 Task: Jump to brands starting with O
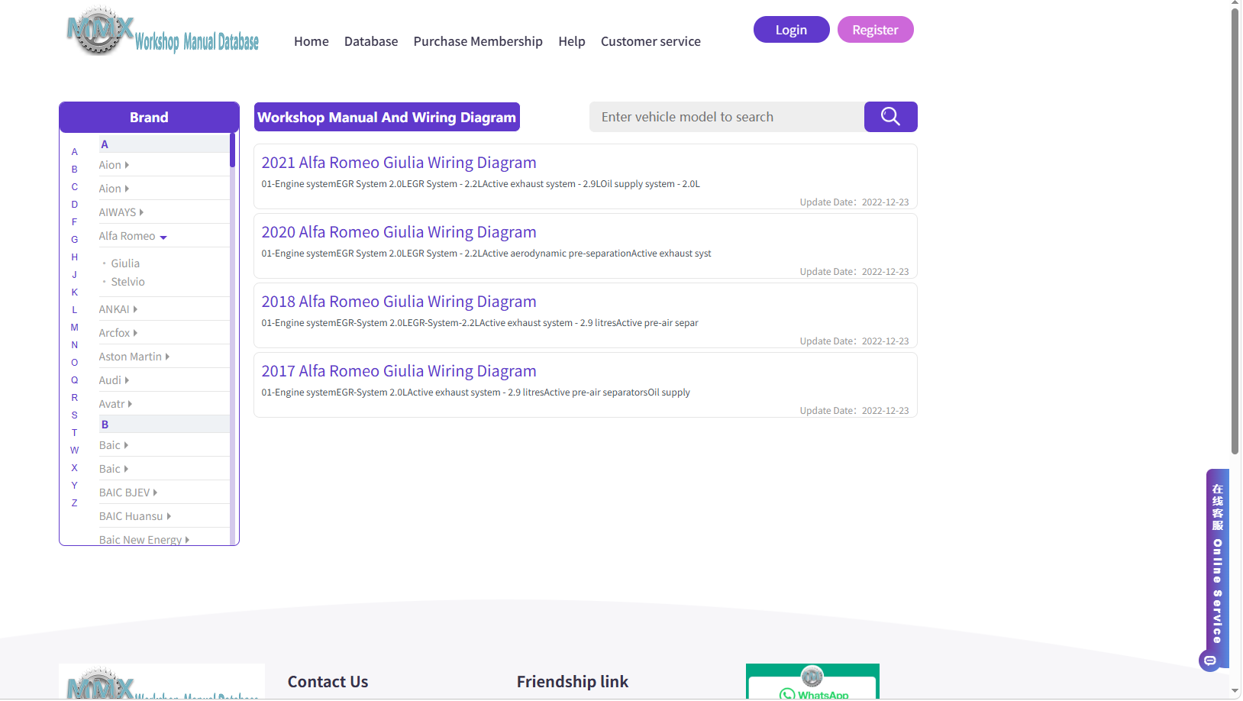point(75,363)
